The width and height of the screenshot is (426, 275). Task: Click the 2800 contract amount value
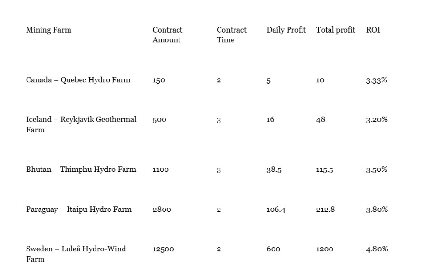point(161,210)
